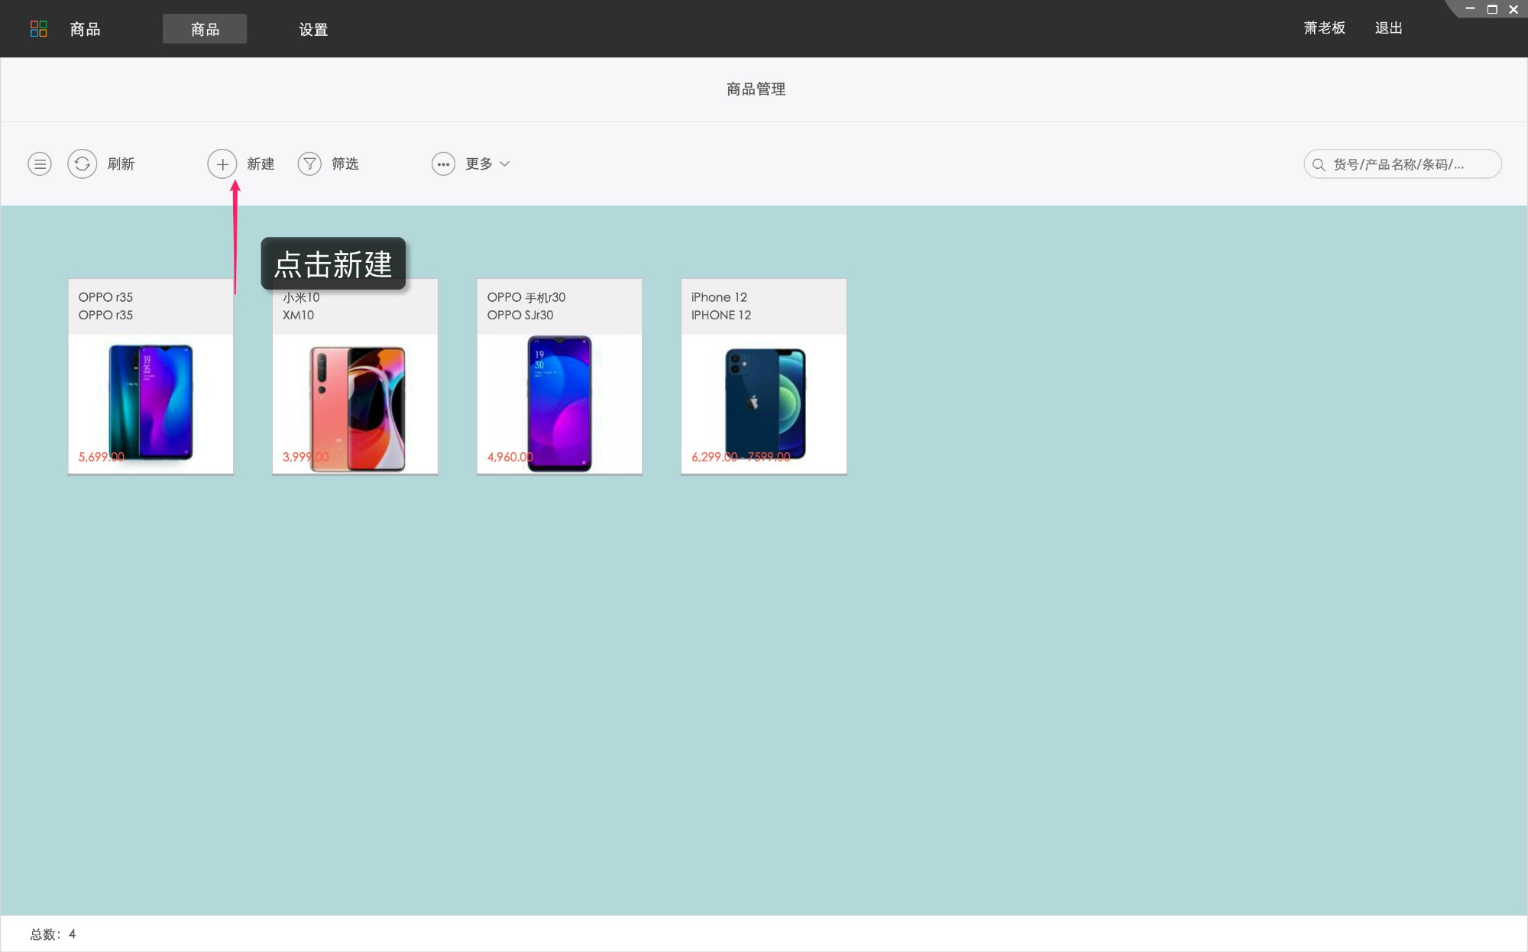
Task: Open the iPhone 12 product card
Action: click(763, 377)
